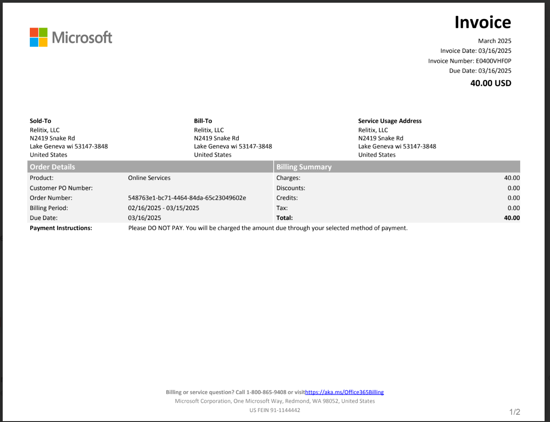550x422 pixels.
Task: Click the page indicator 1/2
Action: point(515,412)
